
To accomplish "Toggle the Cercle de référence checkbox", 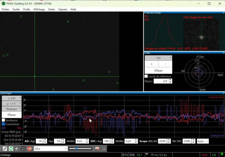I will point(146,76).
